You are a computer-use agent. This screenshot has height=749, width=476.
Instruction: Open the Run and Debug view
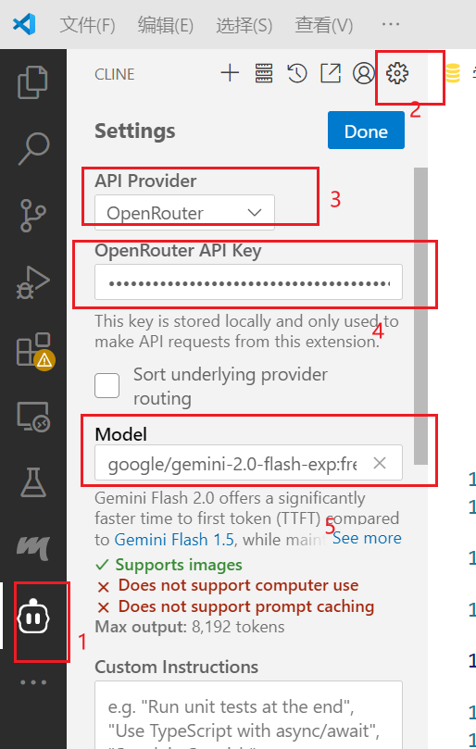32,282
